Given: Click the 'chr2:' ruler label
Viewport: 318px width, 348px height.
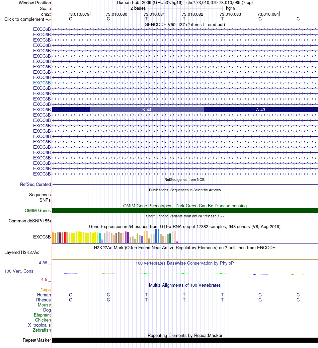Looking at the screenshot, I should 46,14.
